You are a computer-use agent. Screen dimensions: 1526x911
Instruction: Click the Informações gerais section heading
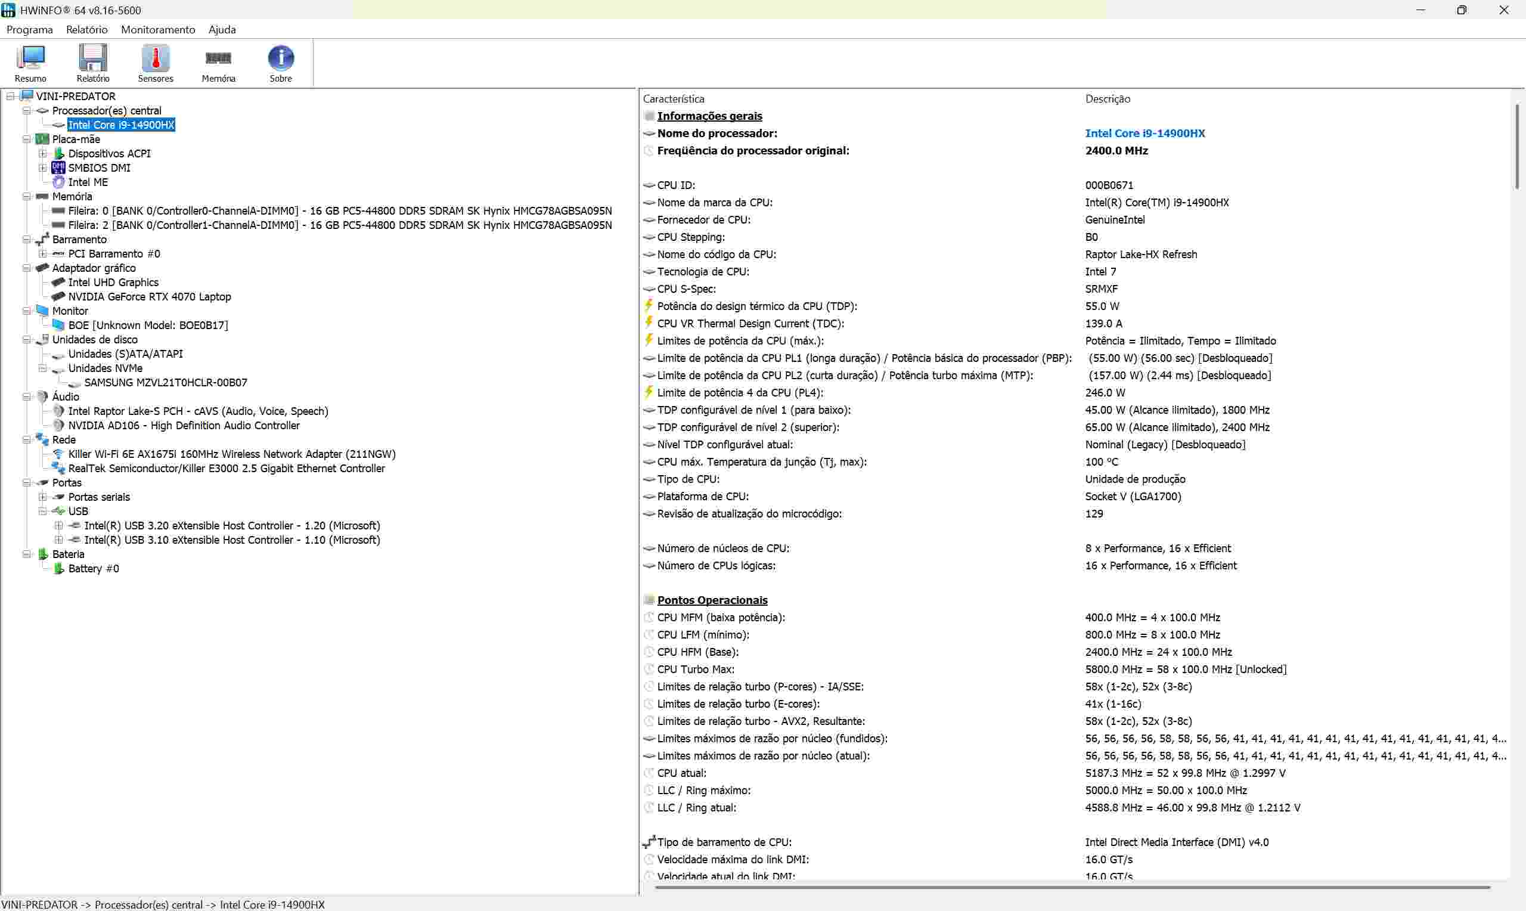click(x=709, y=116)
